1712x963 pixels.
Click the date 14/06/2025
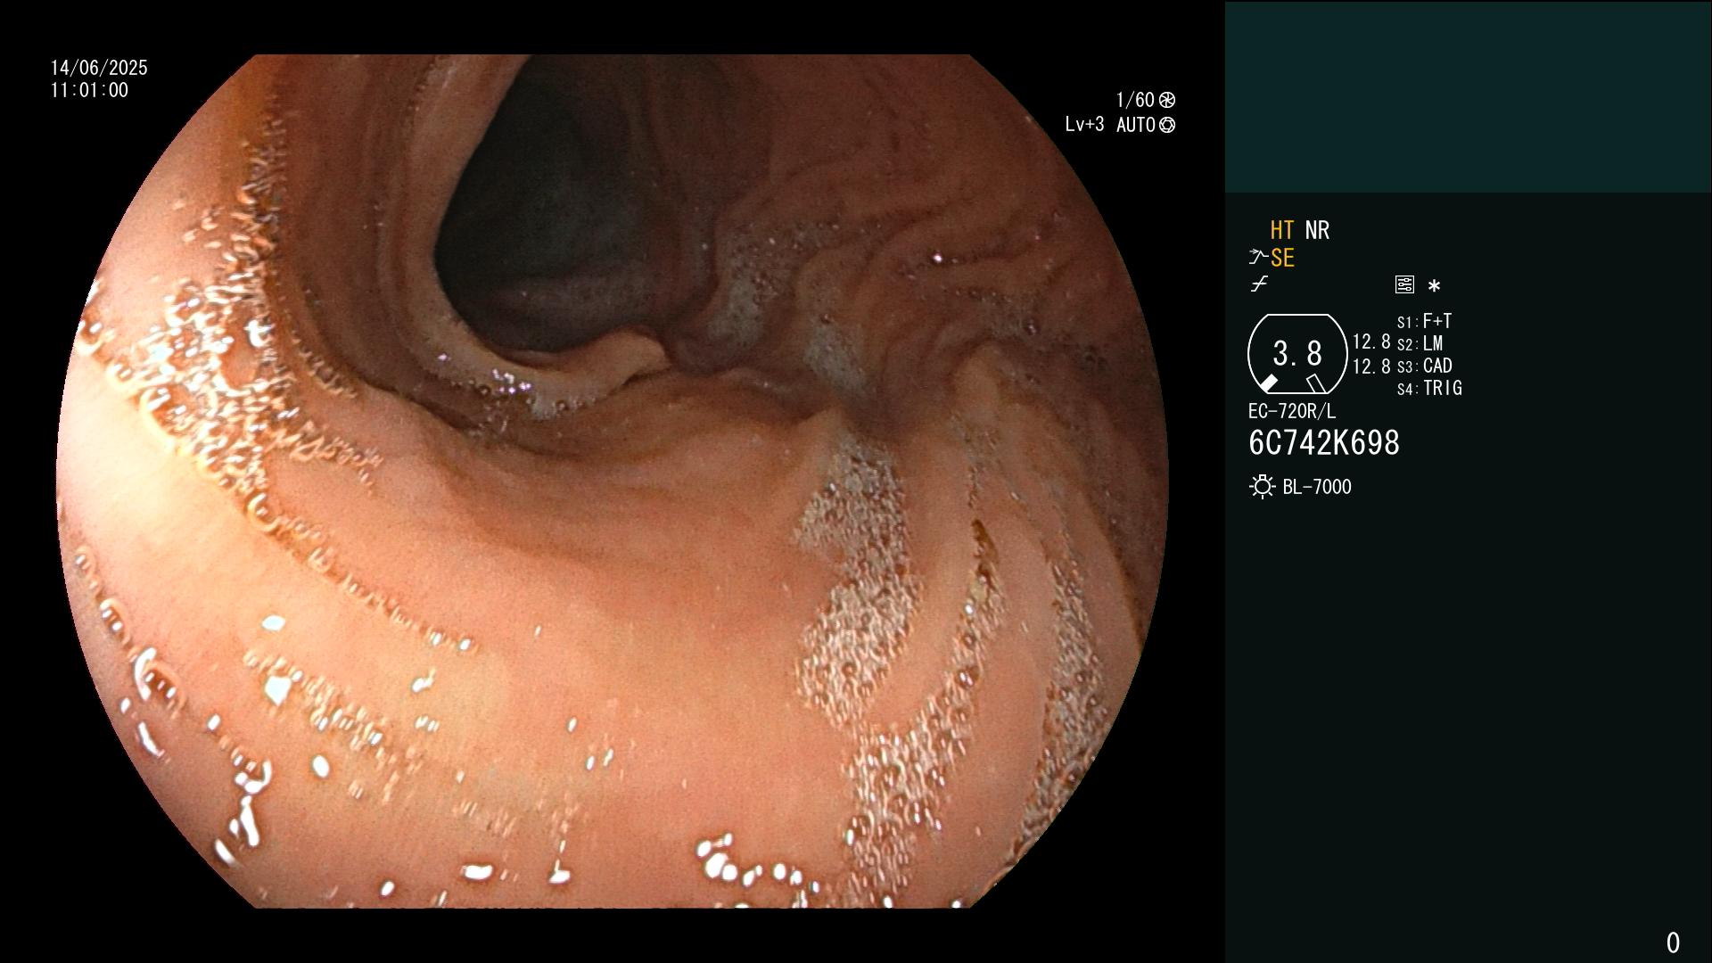pos(99,68)
